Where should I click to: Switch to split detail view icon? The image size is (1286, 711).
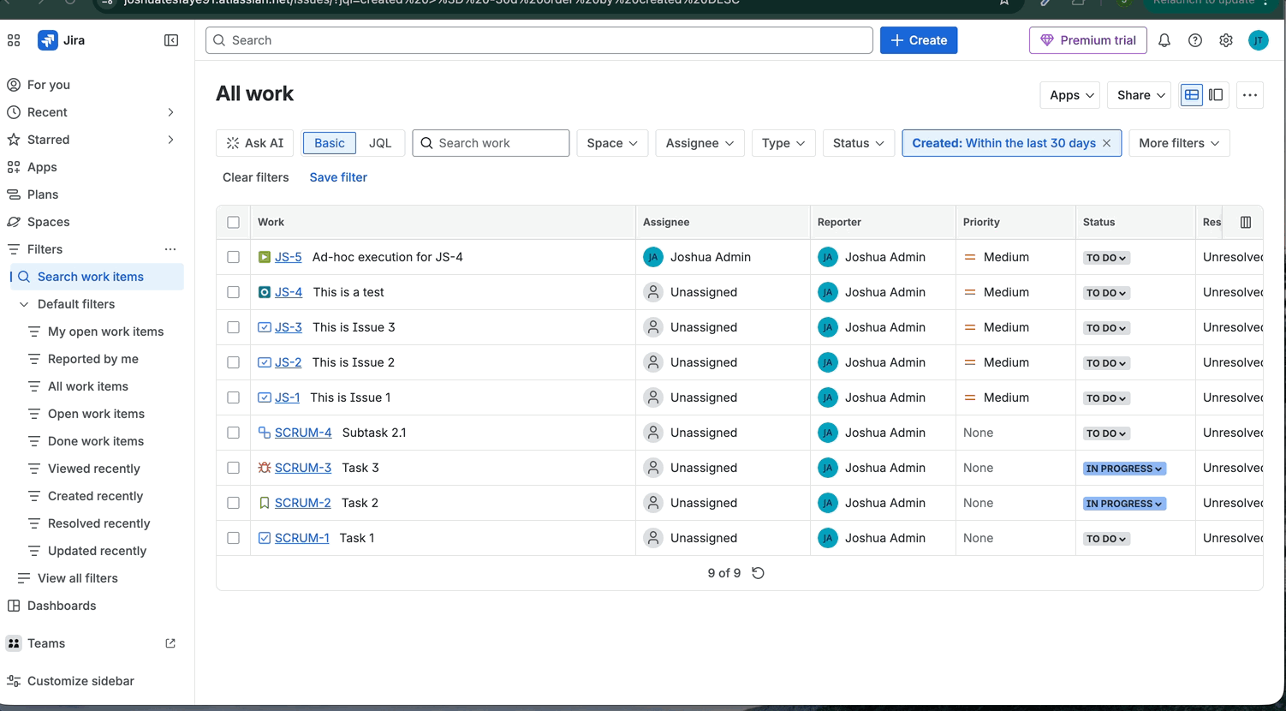(x=1216, y=95)
